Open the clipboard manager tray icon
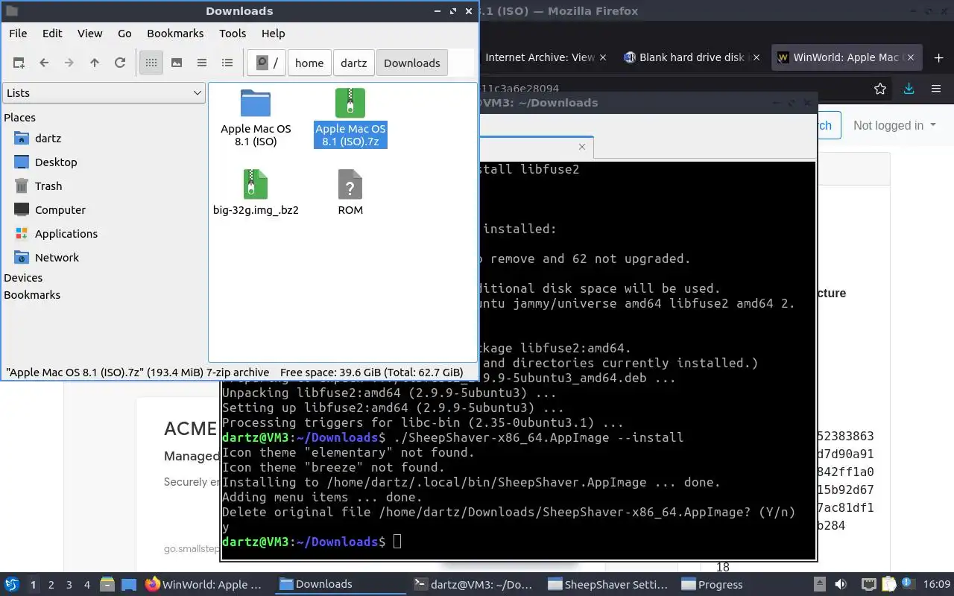This screenshot has width=954, height=596. (889, 584)
